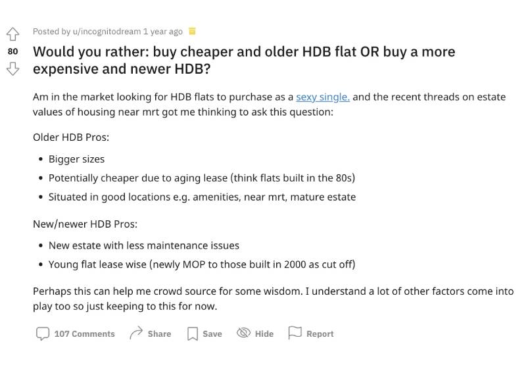Click the yellow icon beside the timestamp
The height and width of the screenshot is (373, 526).
pyautogui.click(x=192, y=31)
